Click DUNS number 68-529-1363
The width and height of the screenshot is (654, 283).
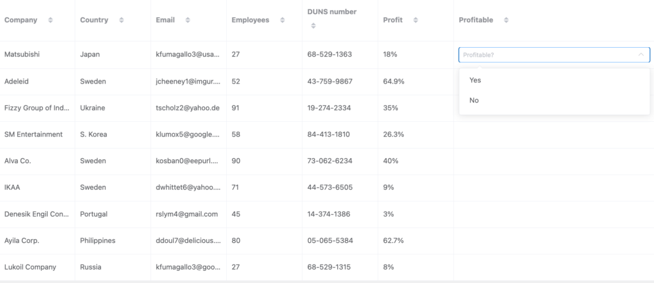click(330, 55)
